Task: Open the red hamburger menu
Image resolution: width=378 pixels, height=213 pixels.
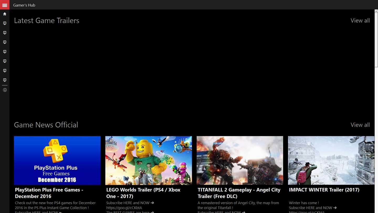Action: (5, 5)
